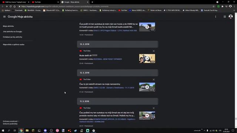Open video link 'KOMENTOVANÉ SPECIÁL ZA 20 Odběrů'
Viewport: 237px width, 133px height.
(x=107, y=120)
